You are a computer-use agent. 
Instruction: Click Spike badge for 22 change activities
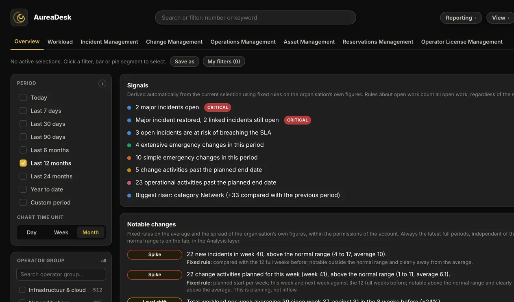155,275
